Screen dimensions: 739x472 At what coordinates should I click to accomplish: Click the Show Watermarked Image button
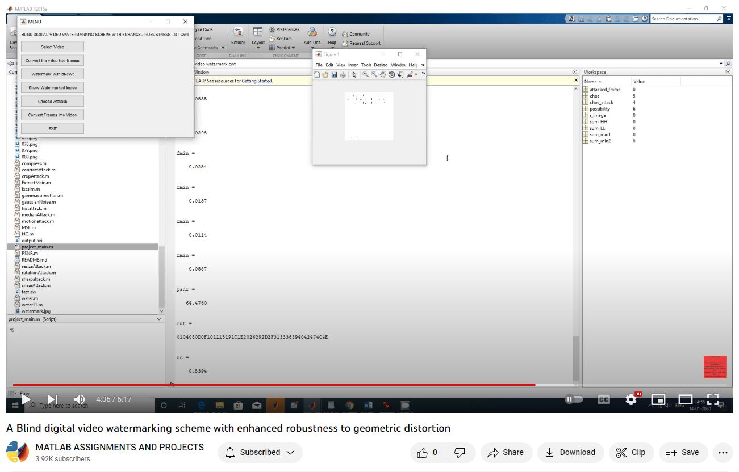click(52, 87)
